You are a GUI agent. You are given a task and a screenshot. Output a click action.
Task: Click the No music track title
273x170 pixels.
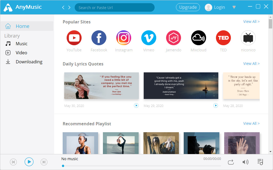click(70, 159)
